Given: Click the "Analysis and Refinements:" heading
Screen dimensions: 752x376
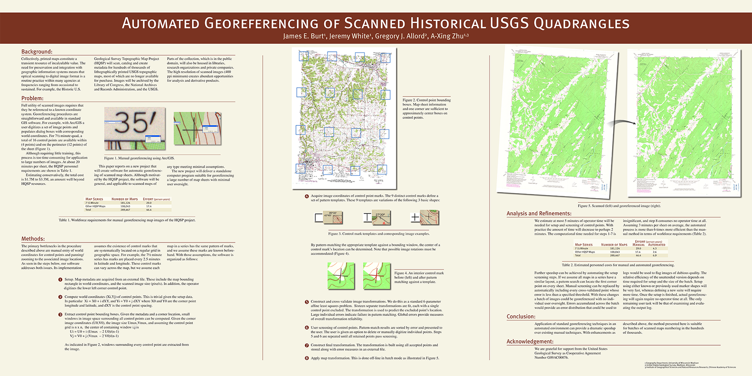Looking at the screenshot, I should [539, 213].
